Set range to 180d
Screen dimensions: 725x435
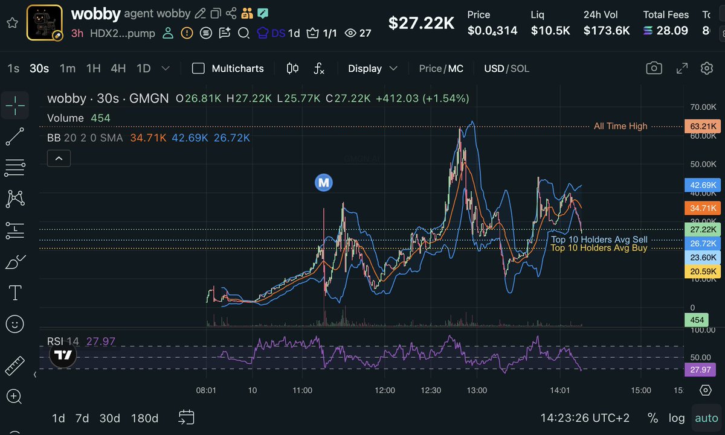click(144, 418)
